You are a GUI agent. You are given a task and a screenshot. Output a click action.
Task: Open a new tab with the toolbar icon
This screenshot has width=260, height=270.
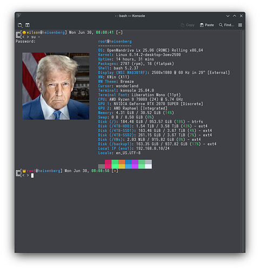pyautogui.click(x=20, y=25)
